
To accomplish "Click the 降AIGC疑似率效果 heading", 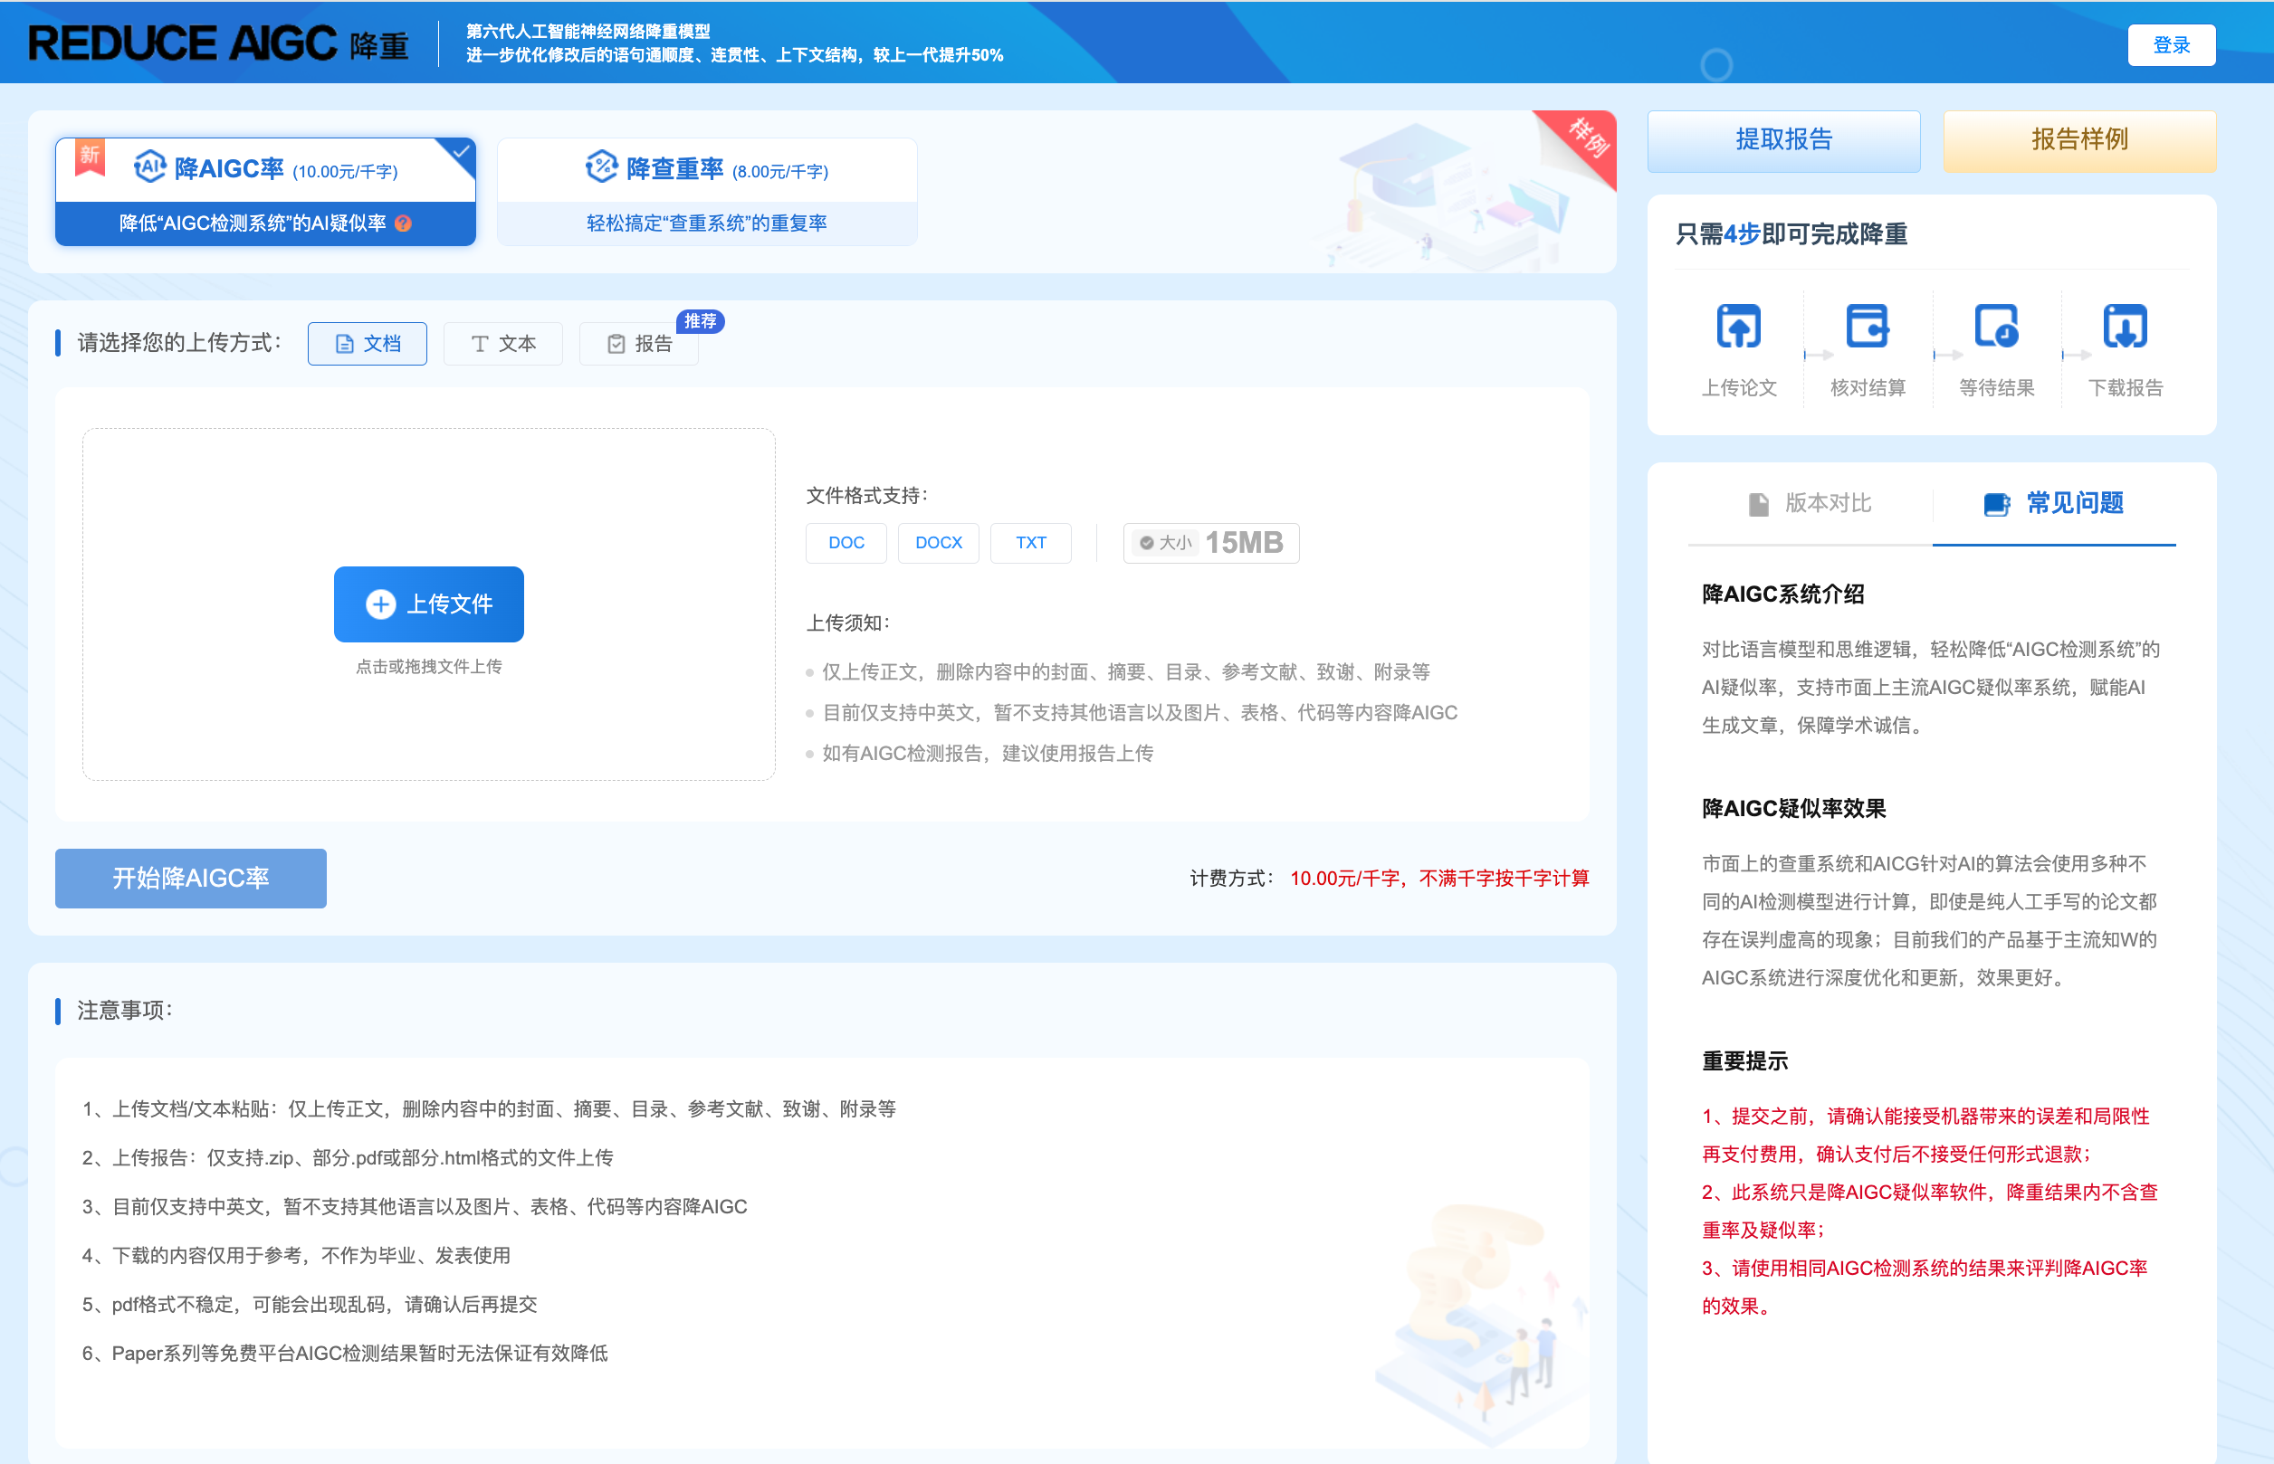I will pos(1793,808).
